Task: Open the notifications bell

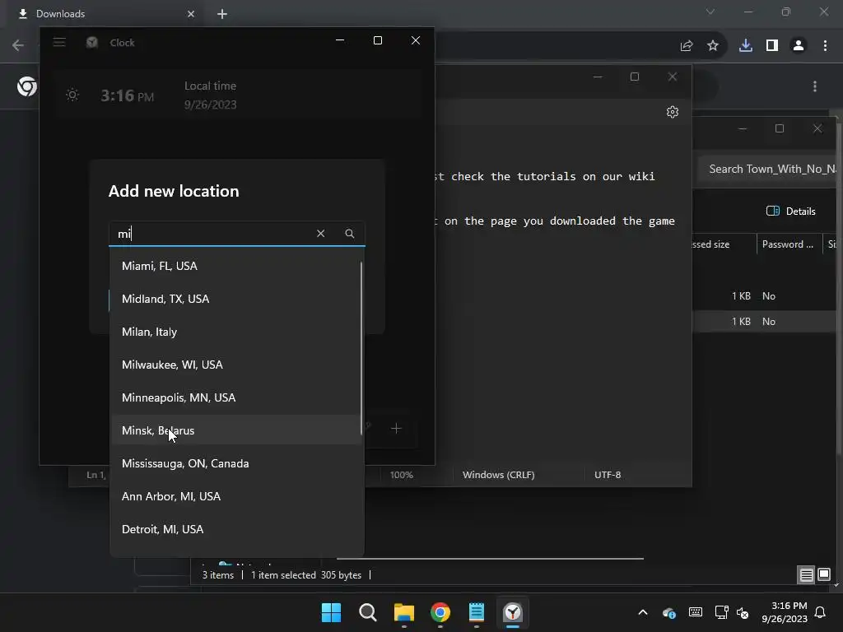Action: pos(820,612)
